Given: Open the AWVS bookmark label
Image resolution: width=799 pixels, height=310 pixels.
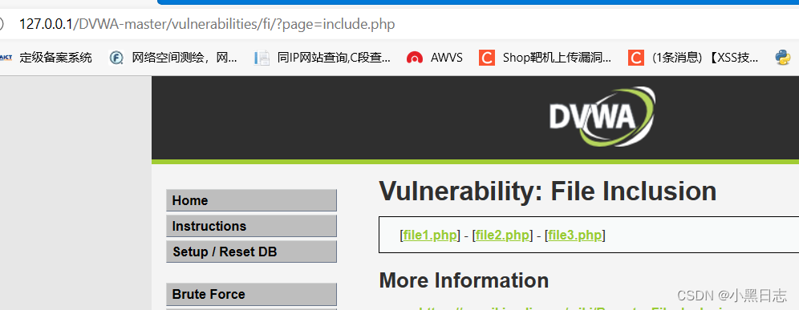Looking at the screenshot, I should [446, 58].
